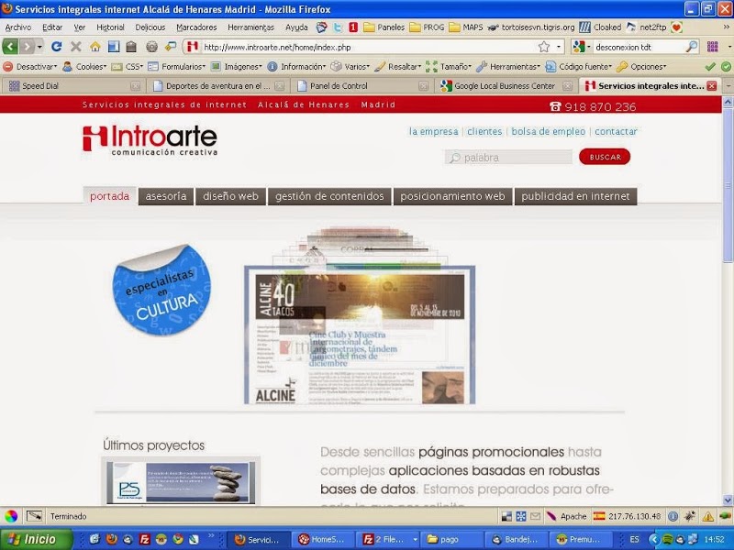Open the Formularios dropdown
The width and height of the screenshot is (734, 550).
(x=176, y=66)
